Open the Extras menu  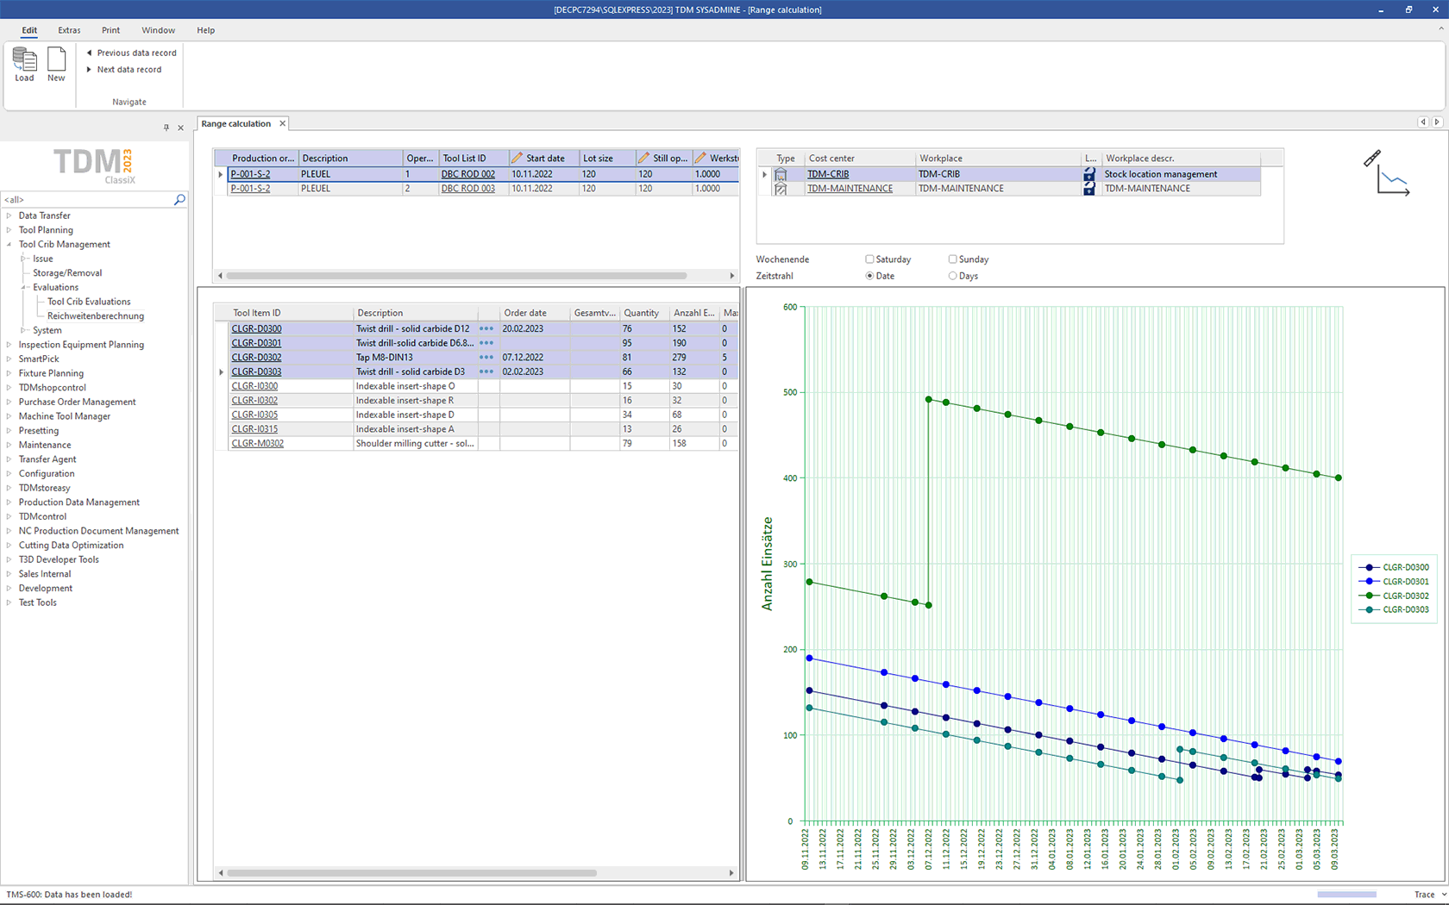click(x=69, y=30)
